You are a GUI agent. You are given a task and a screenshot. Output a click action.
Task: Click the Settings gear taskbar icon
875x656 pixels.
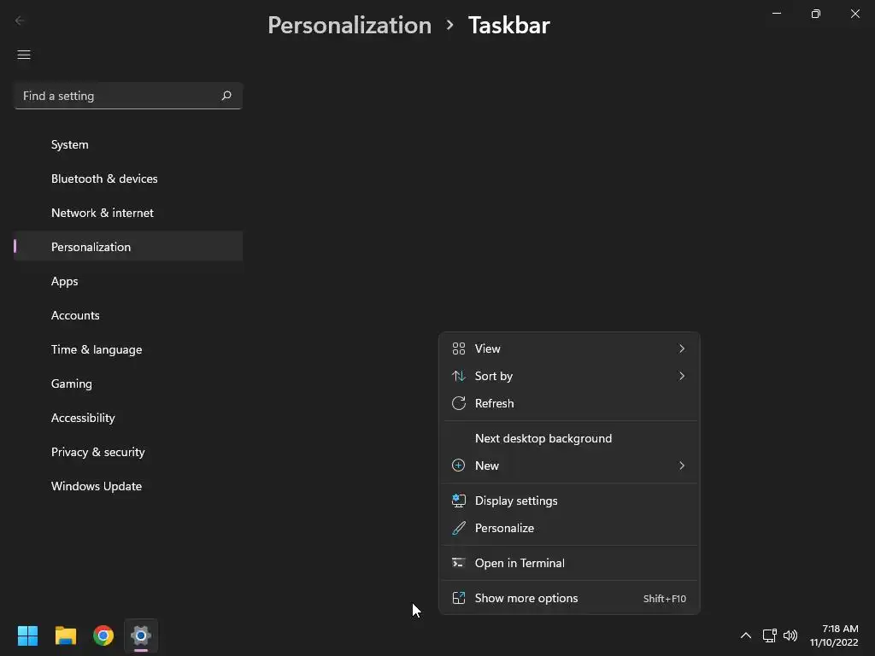141,635
